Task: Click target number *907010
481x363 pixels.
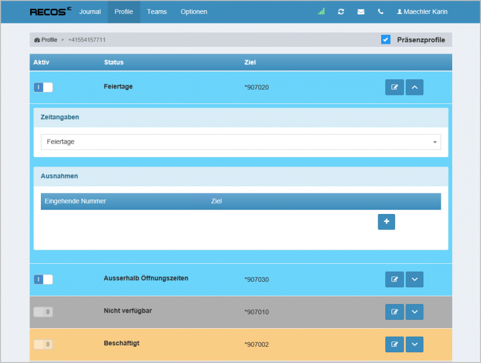Action: 257,312
